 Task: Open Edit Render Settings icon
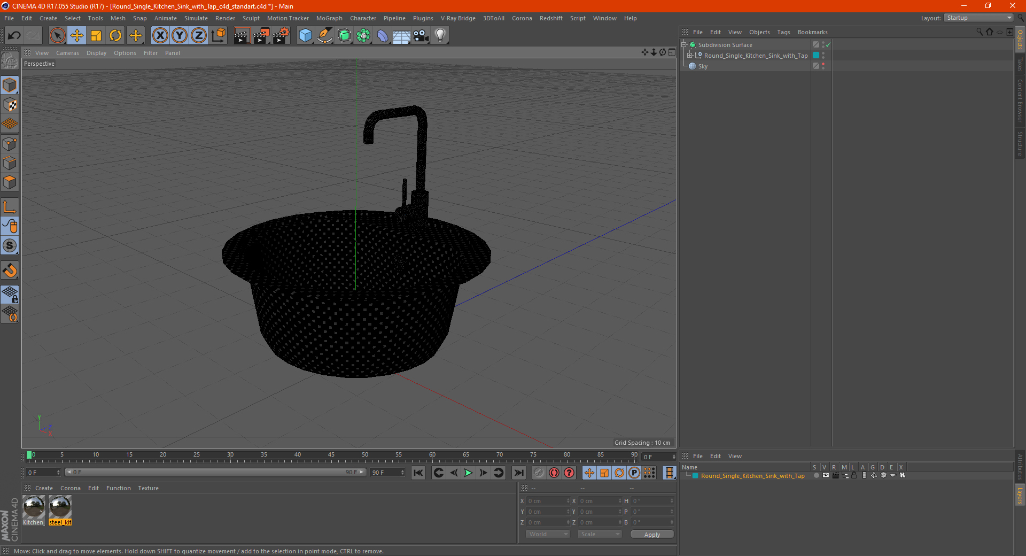coord(281,36)
